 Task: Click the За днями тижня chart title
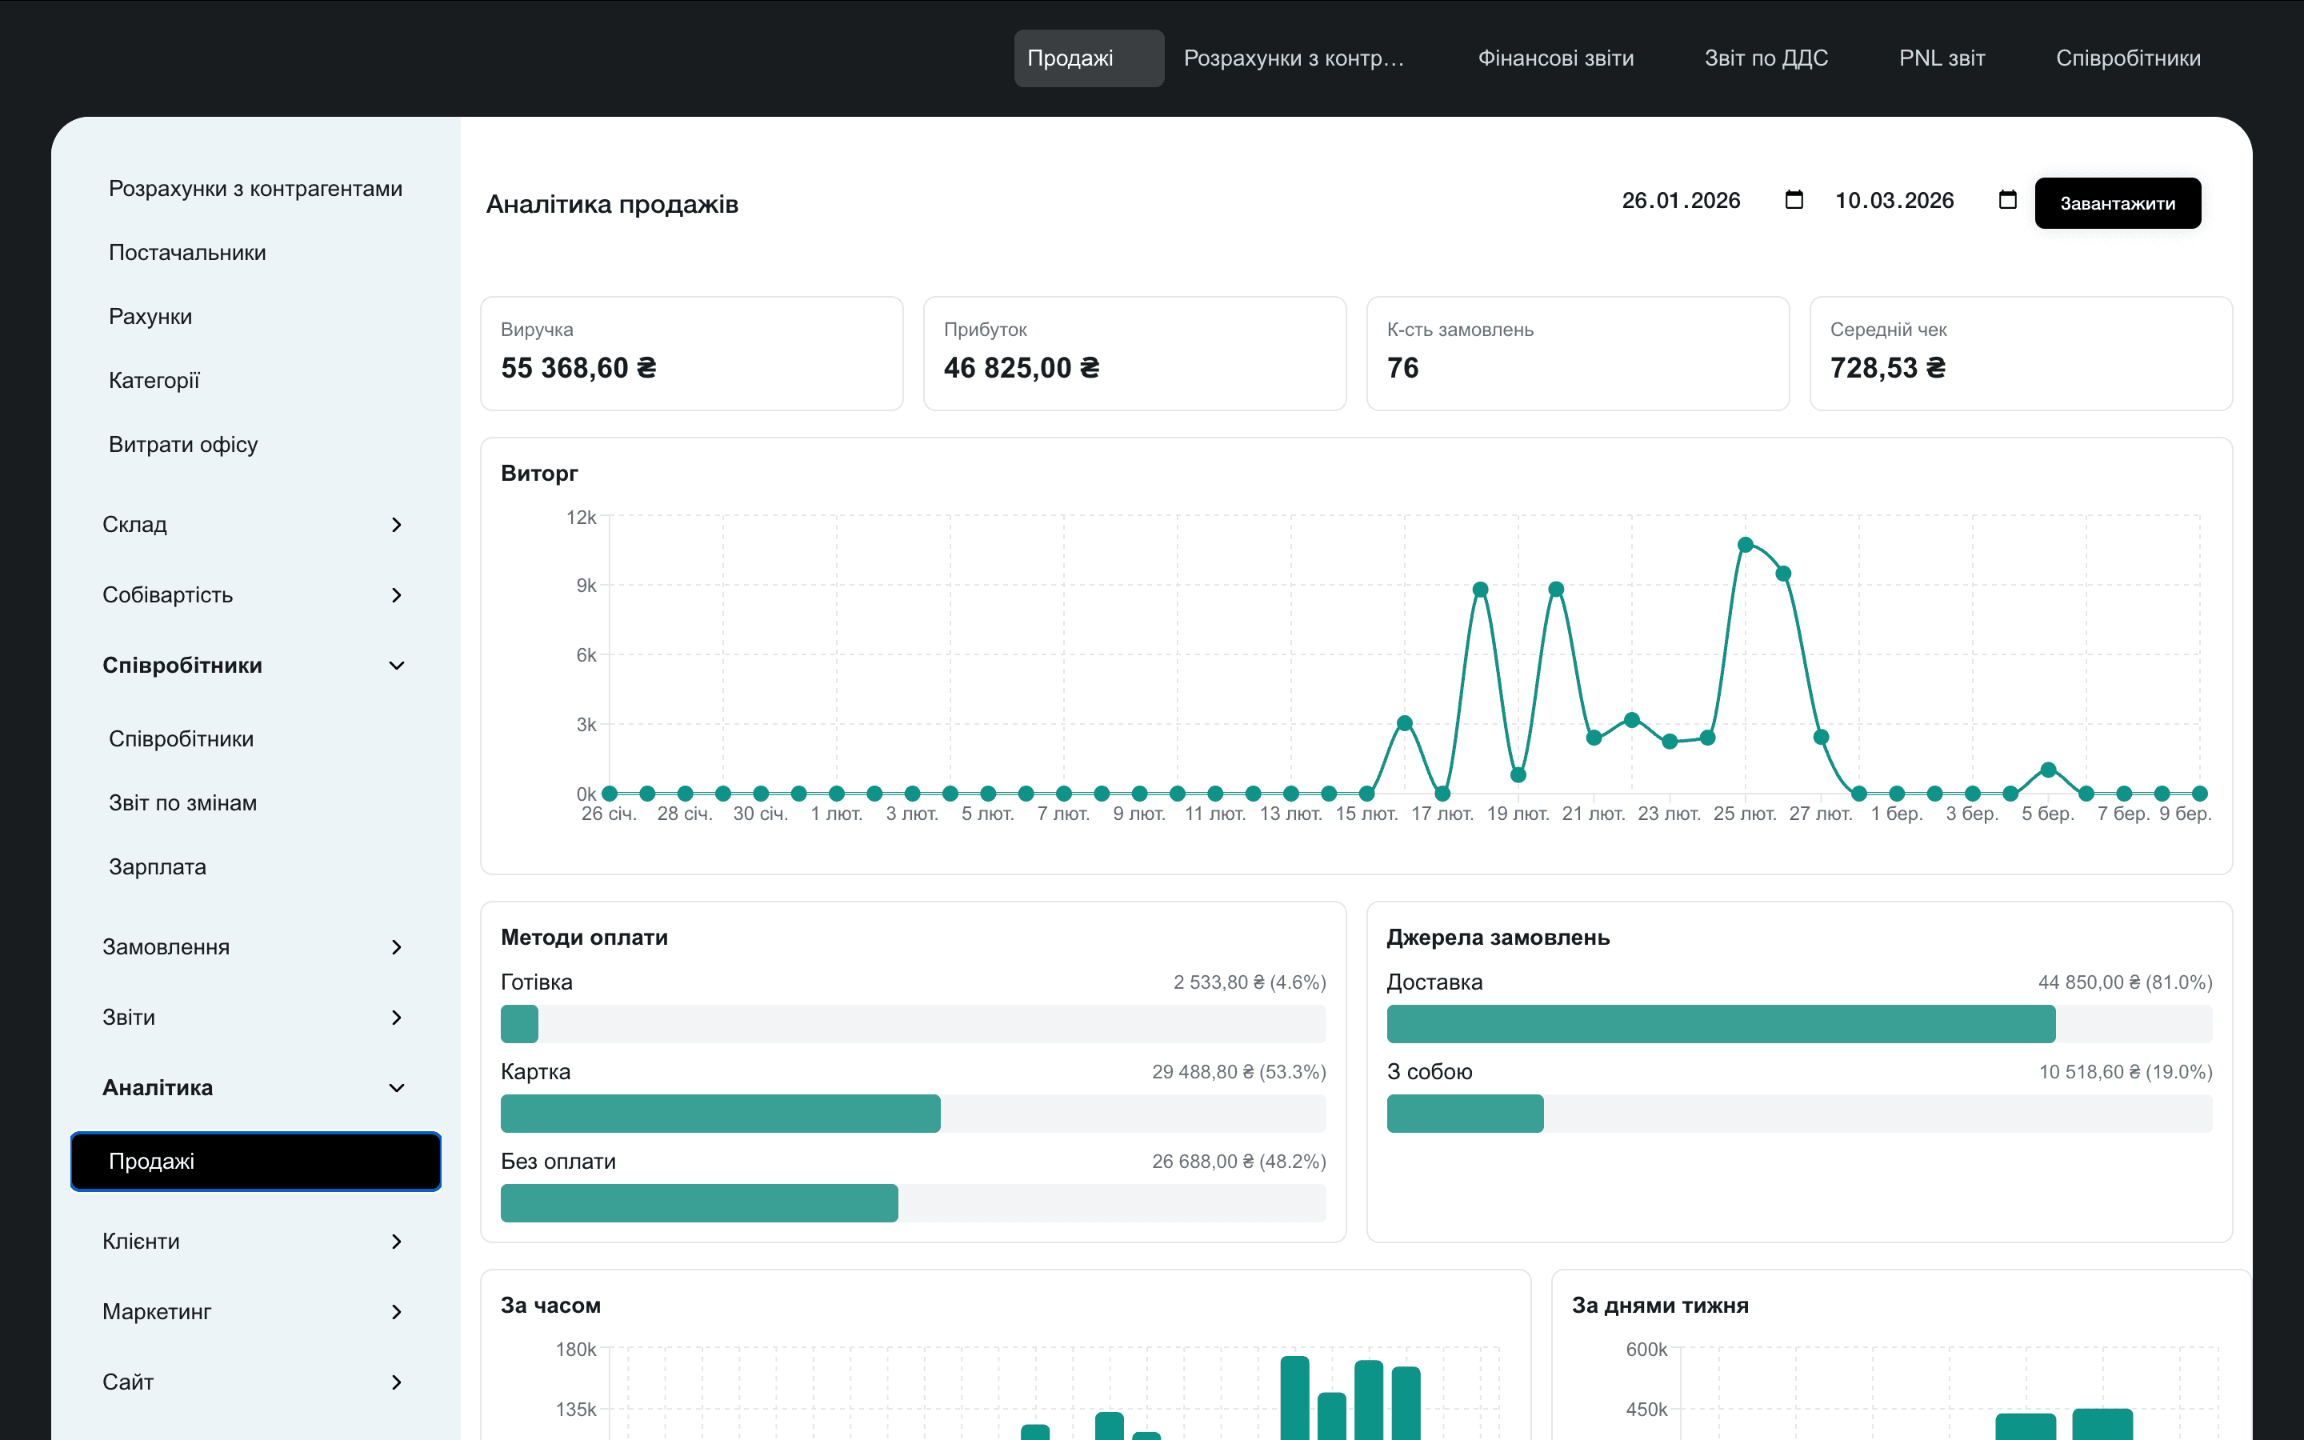point(1661,1305)
